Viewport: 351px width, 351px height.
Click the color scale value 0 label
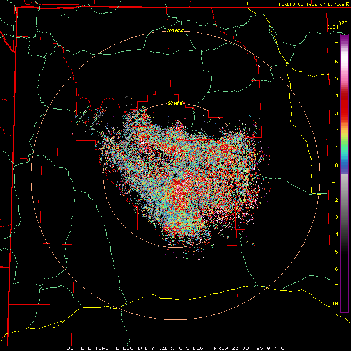tap(337, 165)
